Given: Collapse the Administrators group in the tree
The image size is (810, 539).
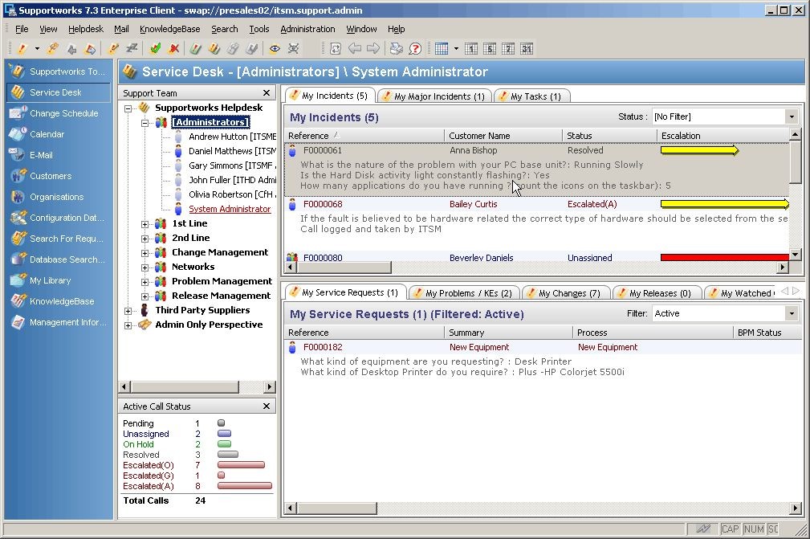Looking at the screenshot, I should (x=145, y=123).
